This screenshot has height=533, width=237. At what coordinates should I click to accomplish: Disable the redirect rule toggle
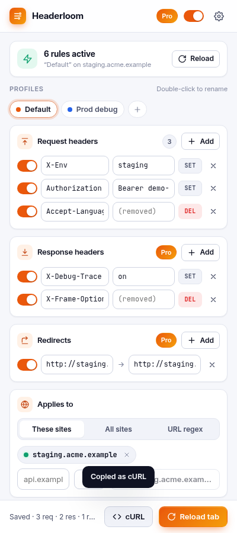27,365
